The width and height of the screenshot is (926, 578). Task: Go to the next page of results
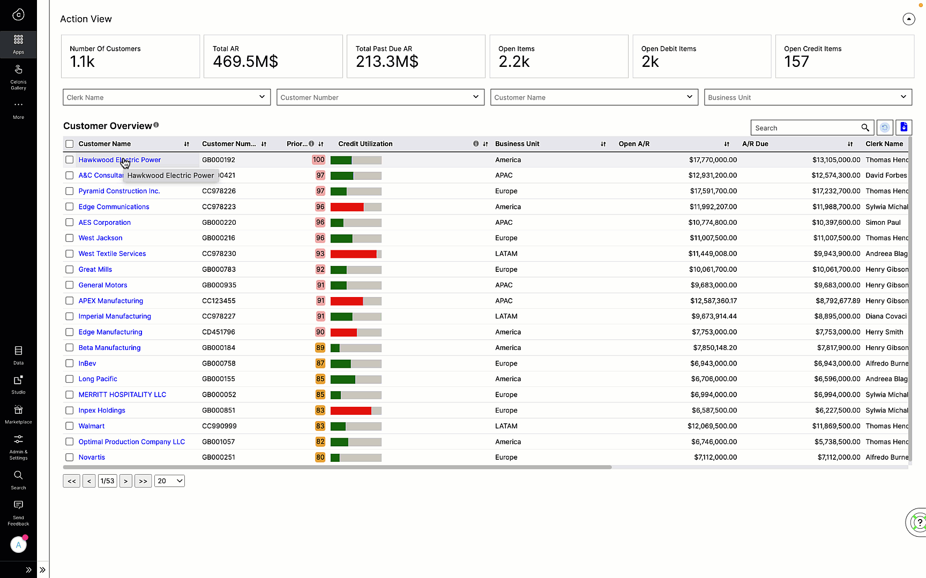click(125, 481)
